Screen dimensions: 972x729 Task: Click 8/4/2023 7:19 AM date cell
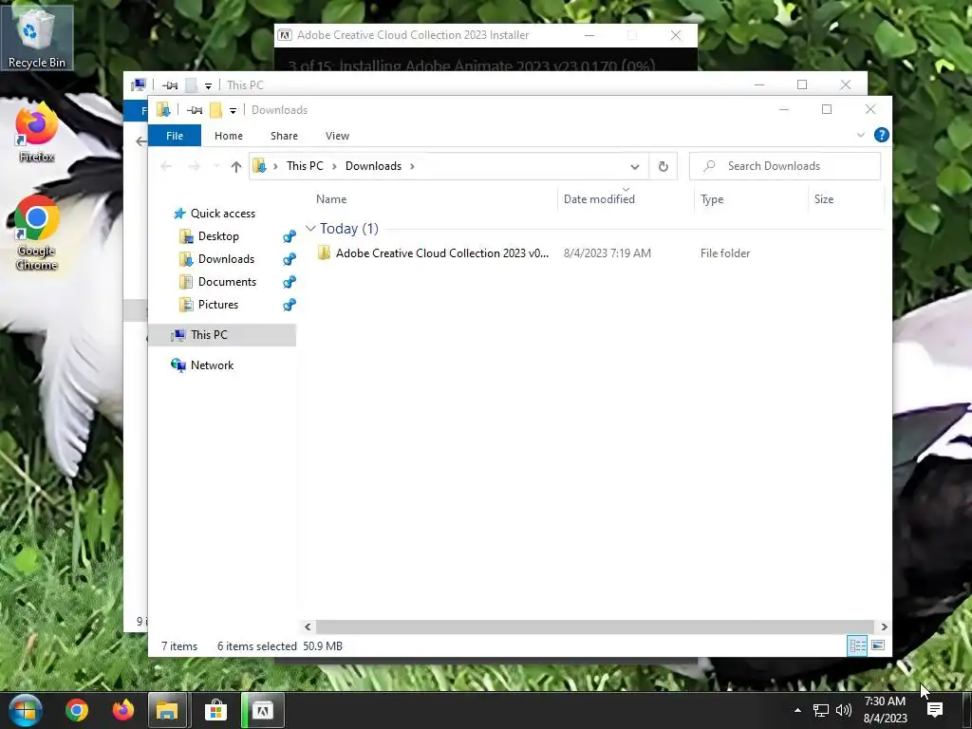tap(607, 252)
